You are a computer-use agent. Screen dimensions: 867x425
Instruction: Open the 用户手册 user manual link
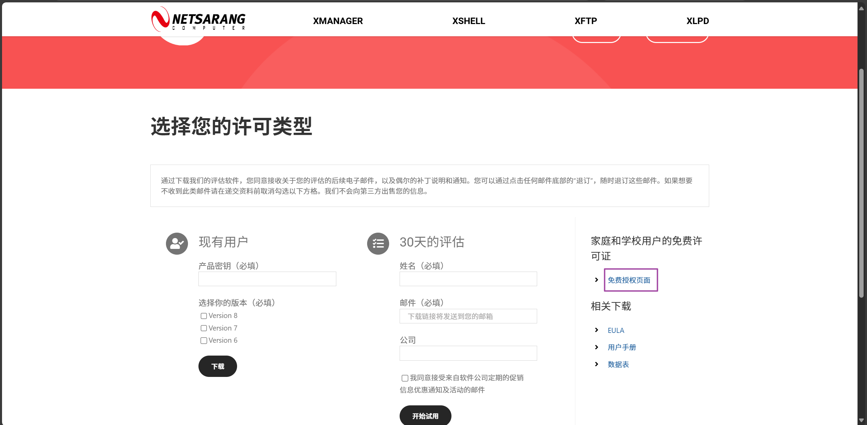[622, 347]
